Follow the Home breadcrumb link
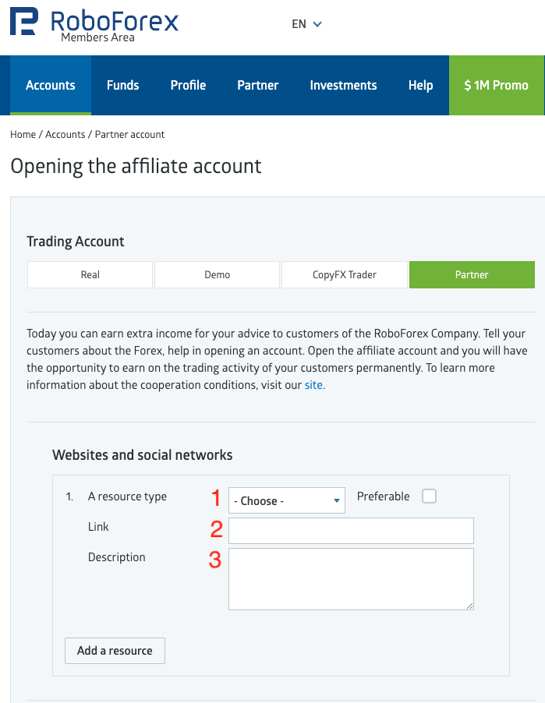 (x=23, y=135)
